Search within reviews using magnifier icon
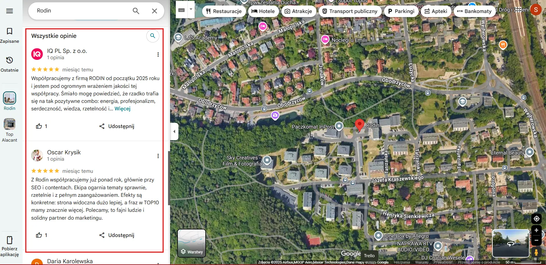Screen dimensions: 546x265 click(153, 36)
